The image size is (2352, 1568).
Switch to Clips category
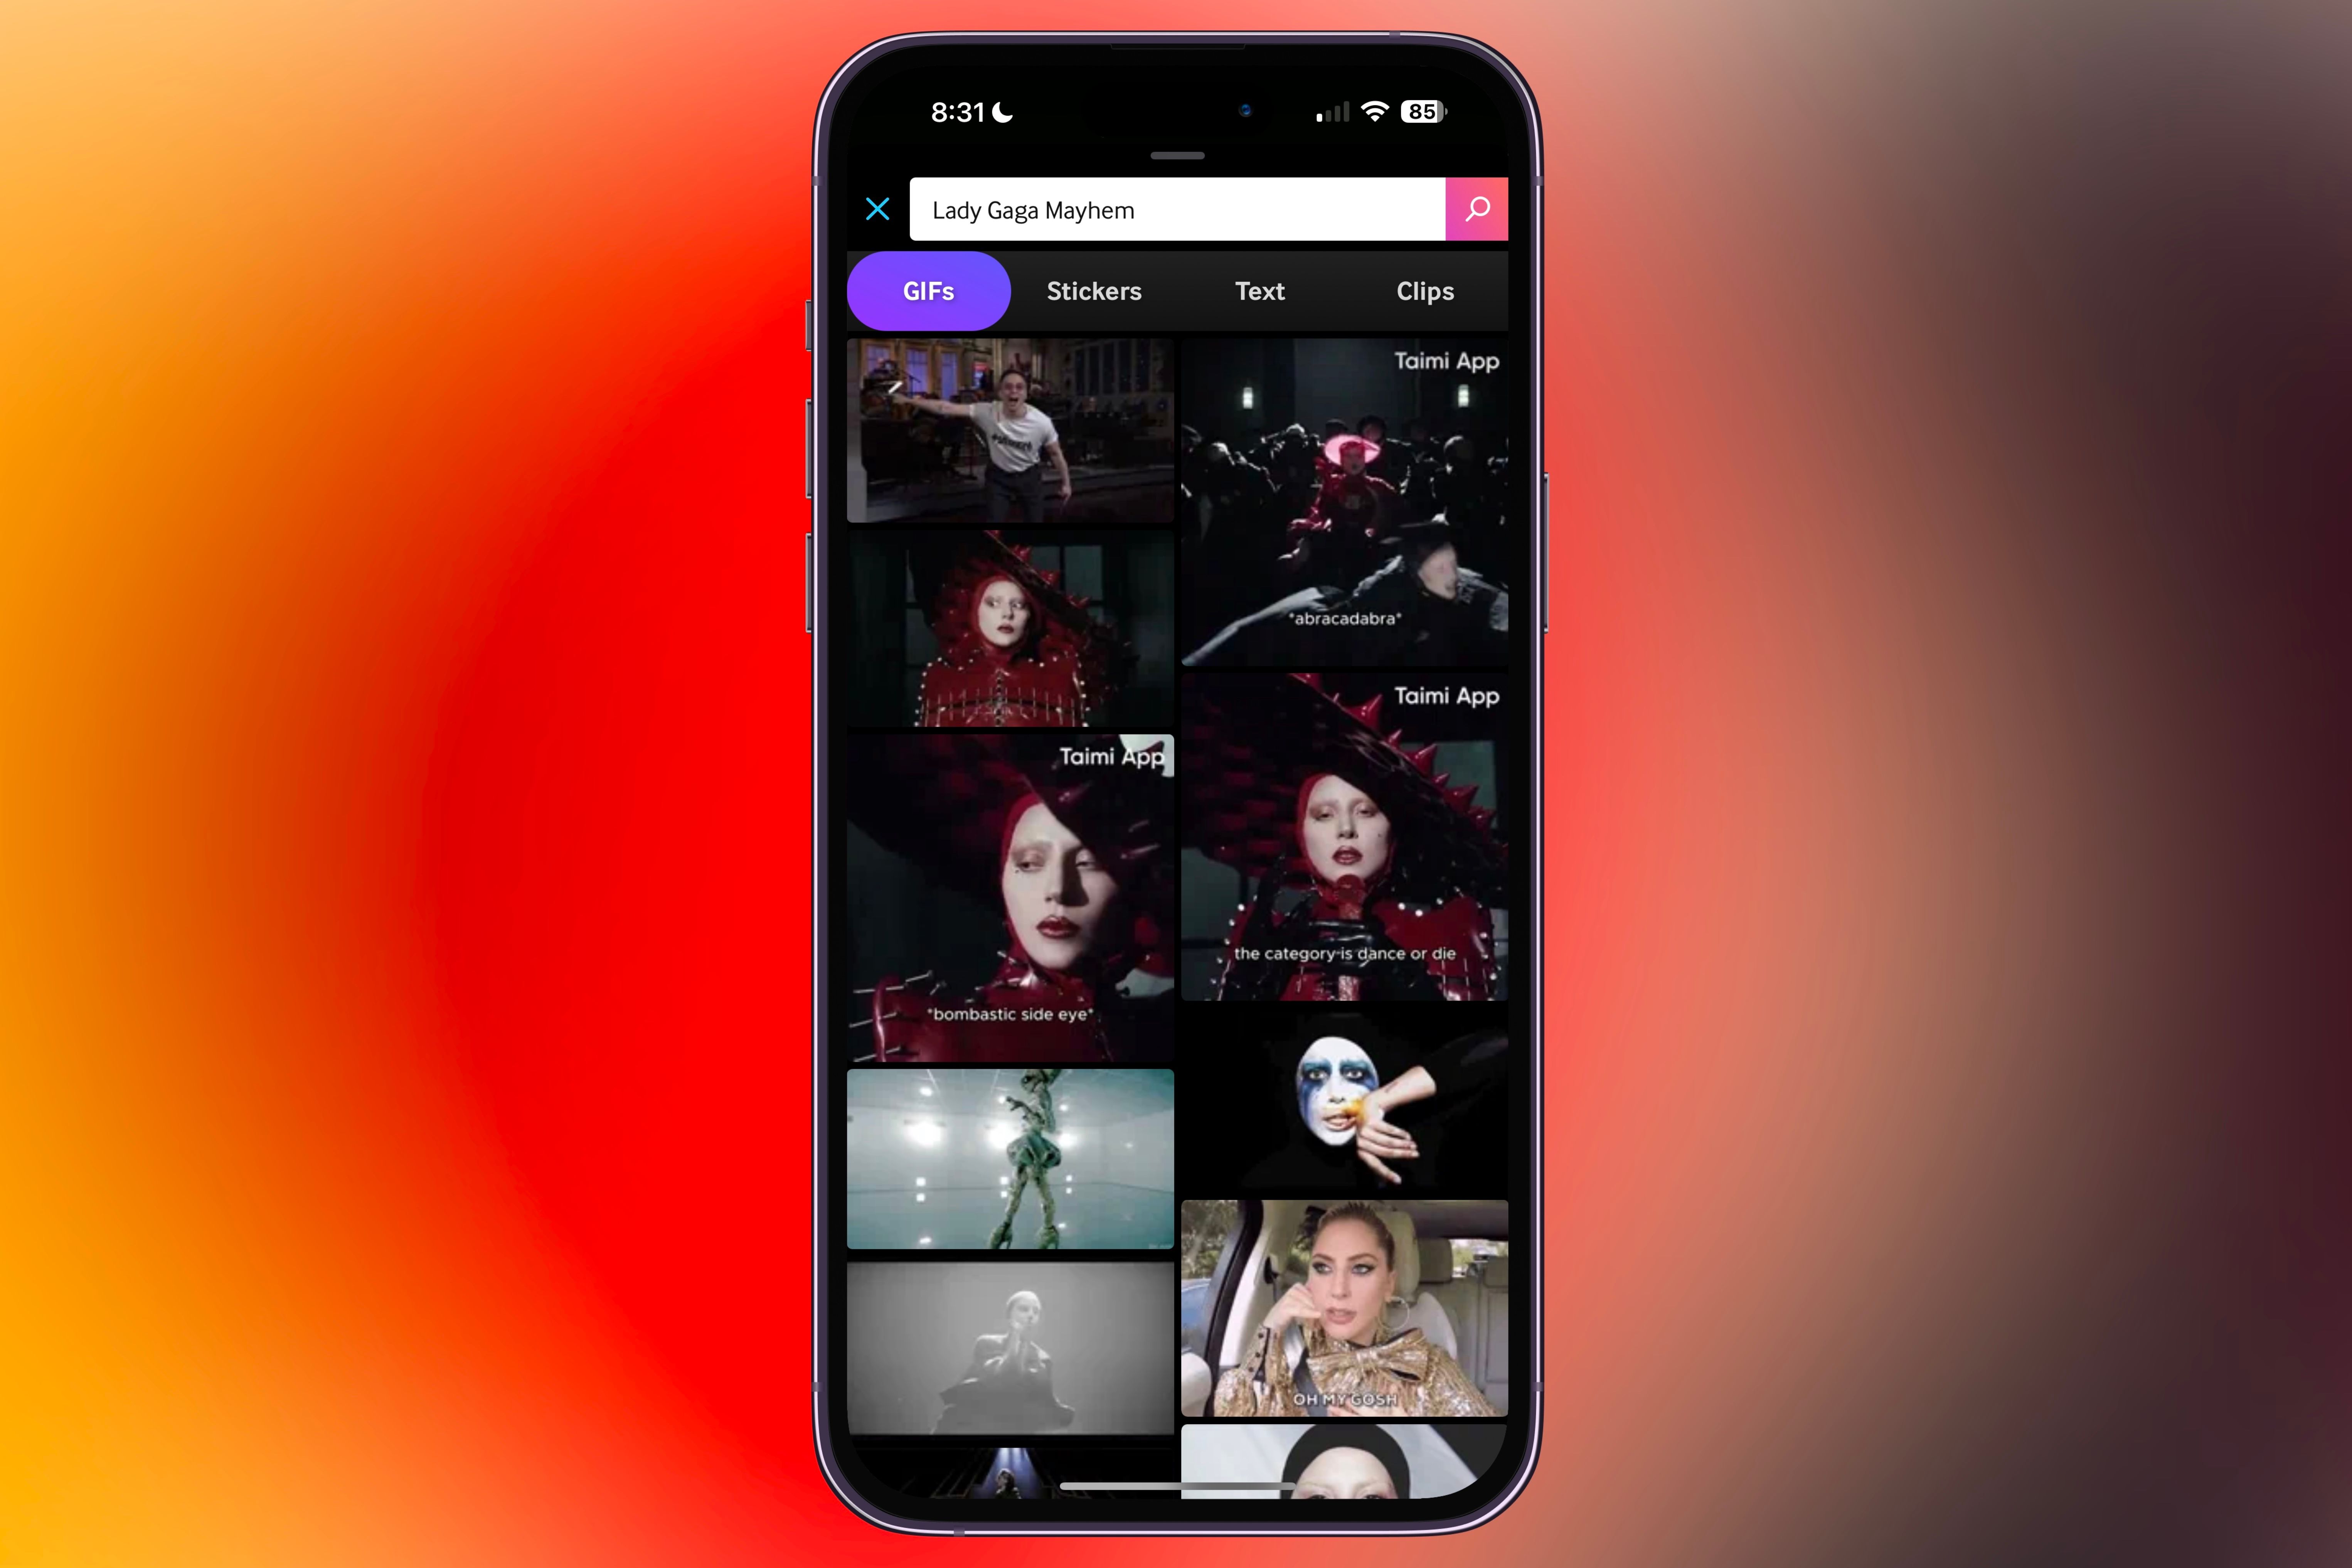(1424, 290)
